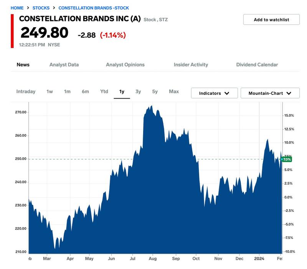Click the 2.5% right-axis label
Viewport: 307px width, 269px height.
click(289, 183)
